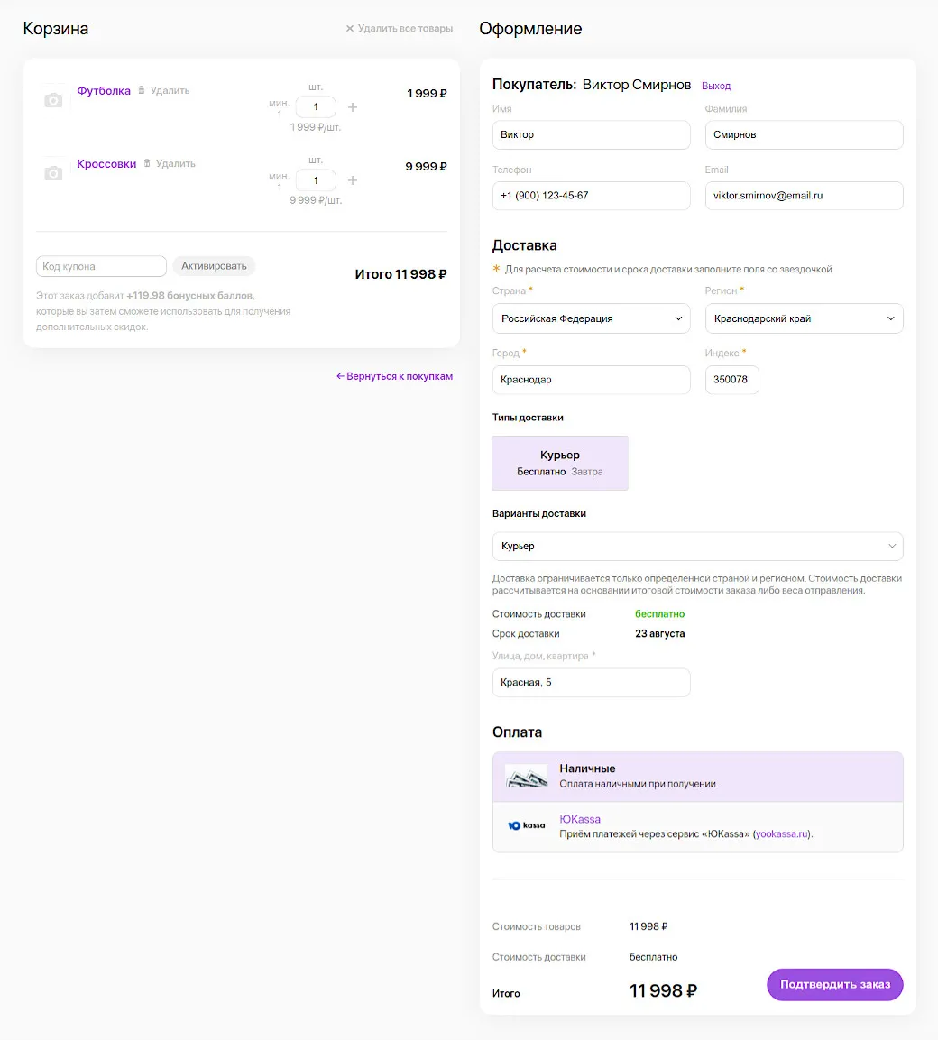Increase Кроссовки quantity with plus icon

tap(353, 180)
